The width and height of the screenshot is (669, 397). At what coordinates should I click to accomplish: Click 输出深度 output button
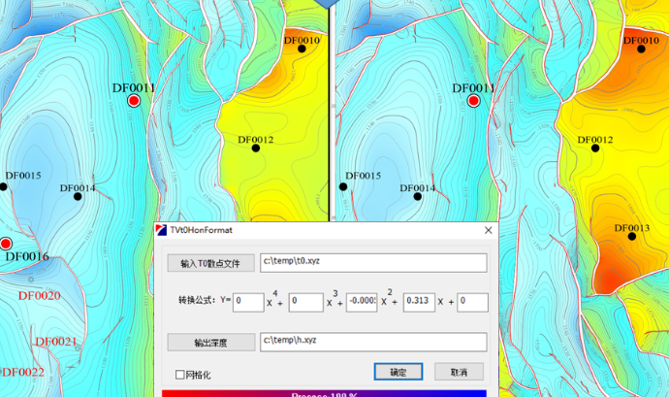click(210, 342)
